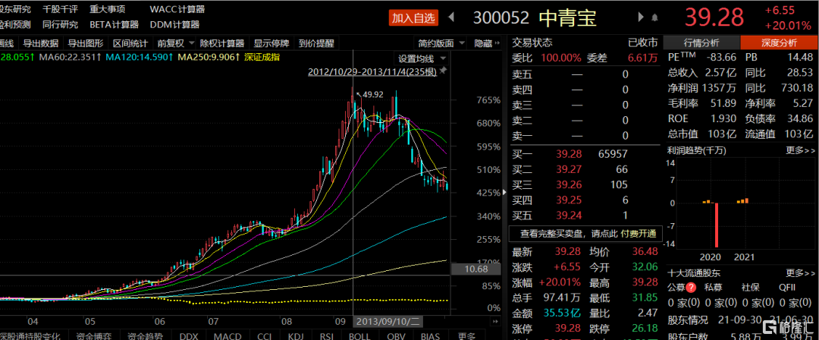819x340 pixels.
Task: Open 更多 indicators tab
Action: pyautogui.click(x=466, y=335)
